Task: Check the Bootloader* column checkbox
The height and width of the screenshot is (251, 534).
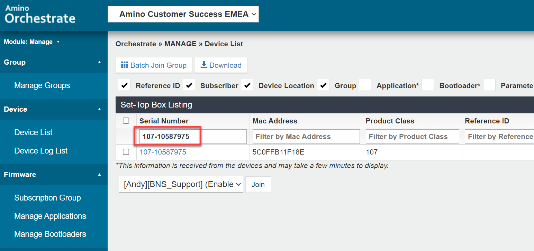Action: [428, 85]
